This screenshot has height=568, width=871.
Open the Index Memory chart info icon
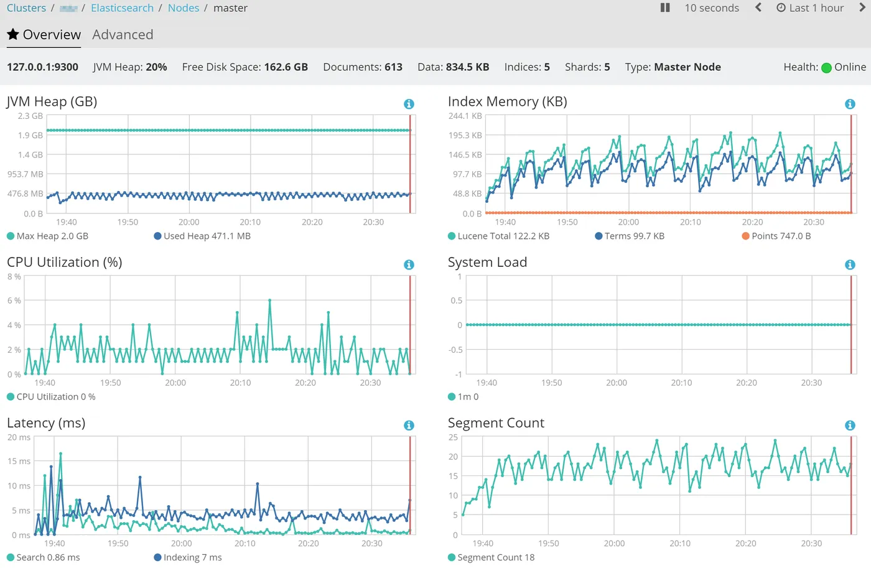[x=850, y=104]
